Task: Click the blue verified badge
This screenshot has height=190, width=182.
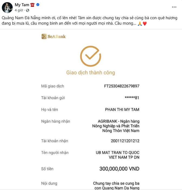Action: pyautogui.click(x=38, y=5)
